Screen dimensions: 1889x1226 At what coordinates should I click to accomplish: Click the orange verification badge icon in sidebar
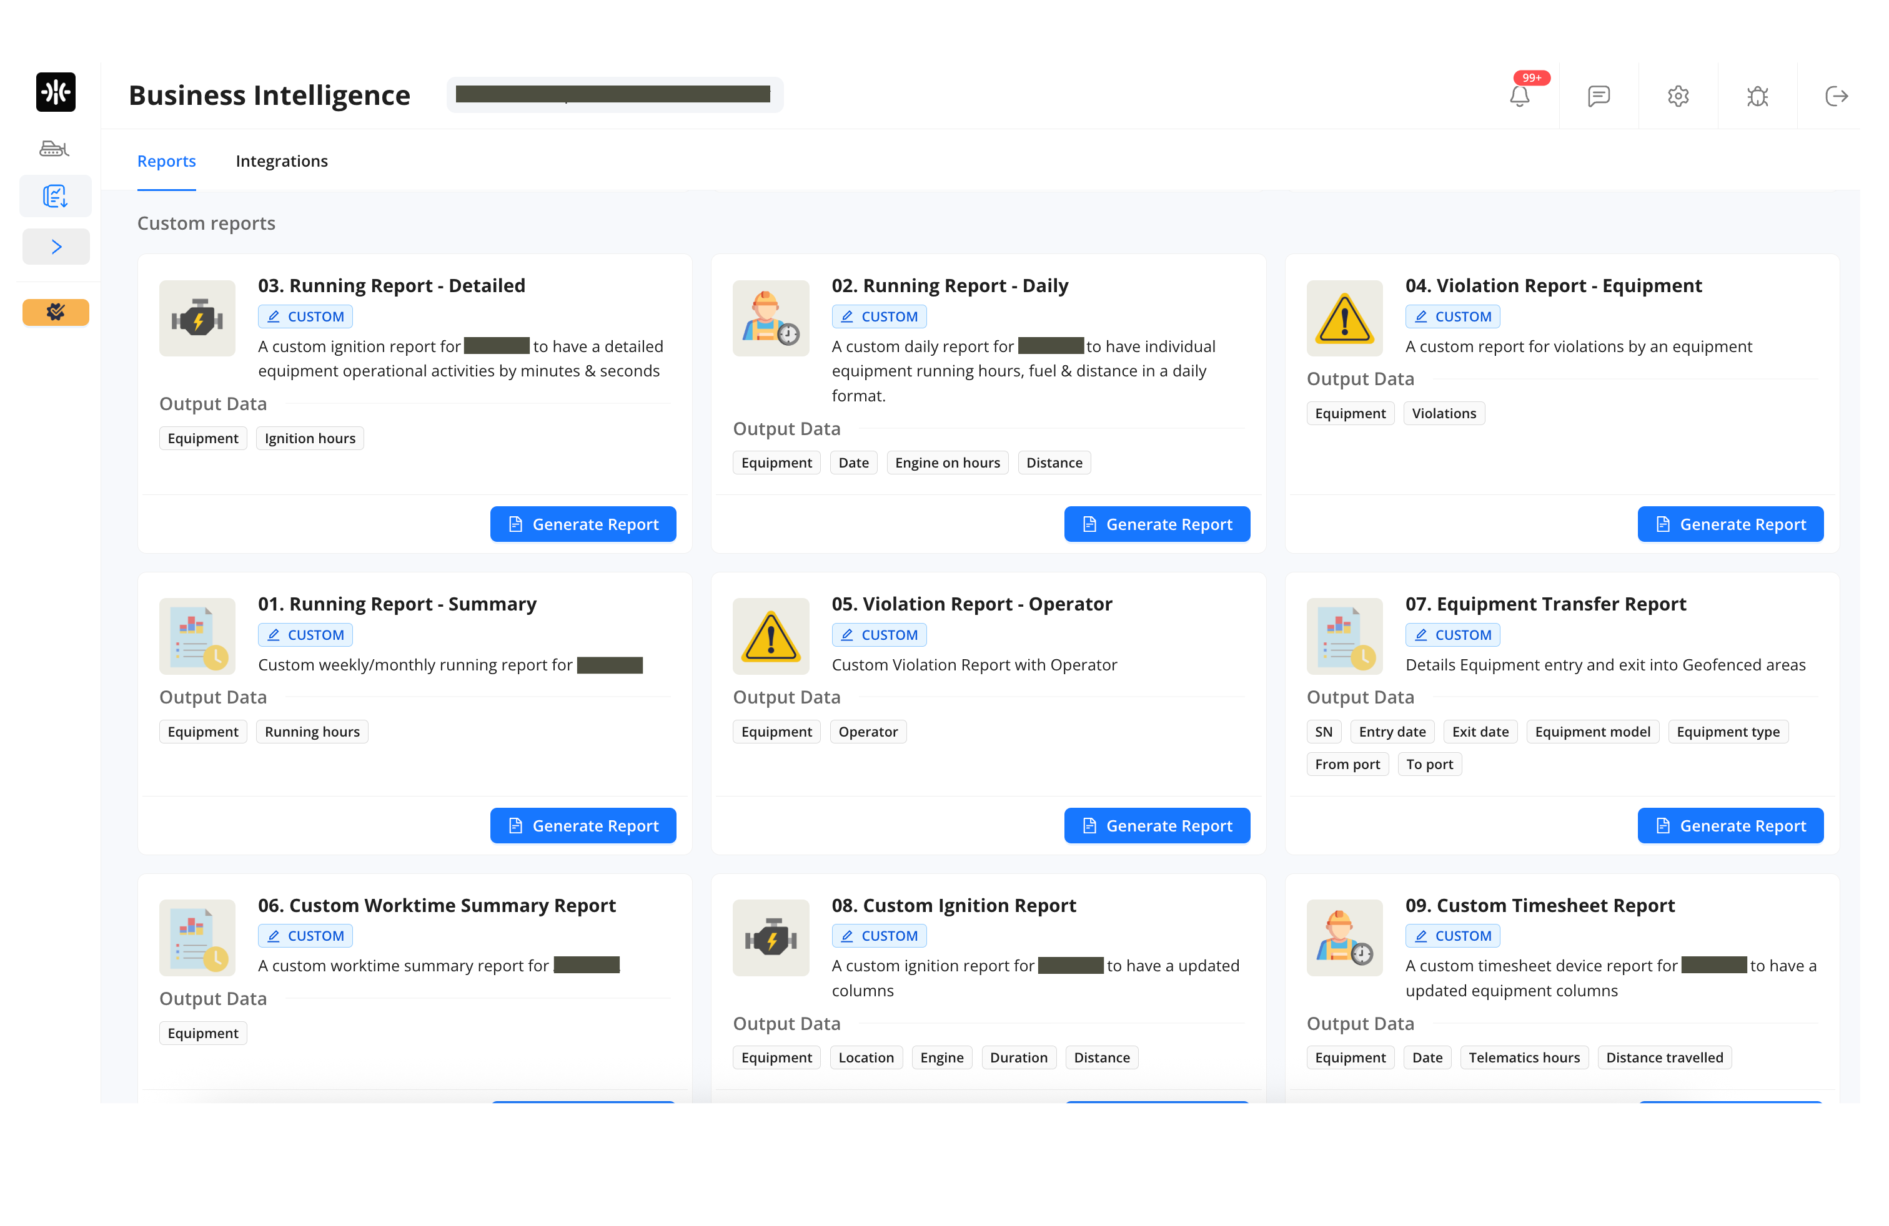(x=56, y=311)
